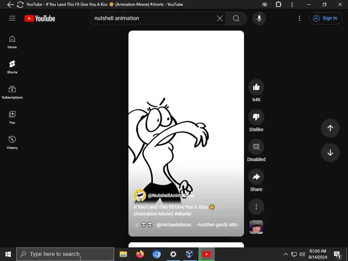Screen dimensions: 348x261
Task: Open the clock showing 8/14/2024
Action: [x=318, y=254]
